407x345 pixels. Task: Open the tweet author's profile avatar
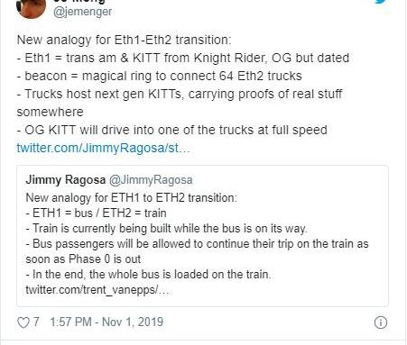[31, 8]
